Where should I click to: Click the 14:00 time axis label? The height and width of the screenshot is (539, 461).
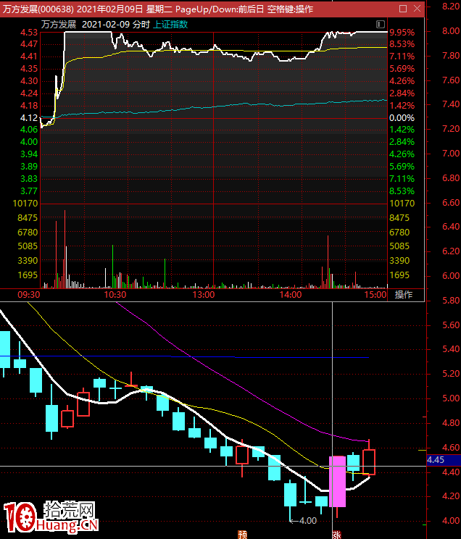[291, 295]
